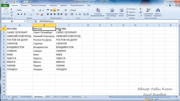Switch to the Рецензирование ribbon tab
Image resolution: width=180 pixels, height=101 pixels.
coord(77,6)
